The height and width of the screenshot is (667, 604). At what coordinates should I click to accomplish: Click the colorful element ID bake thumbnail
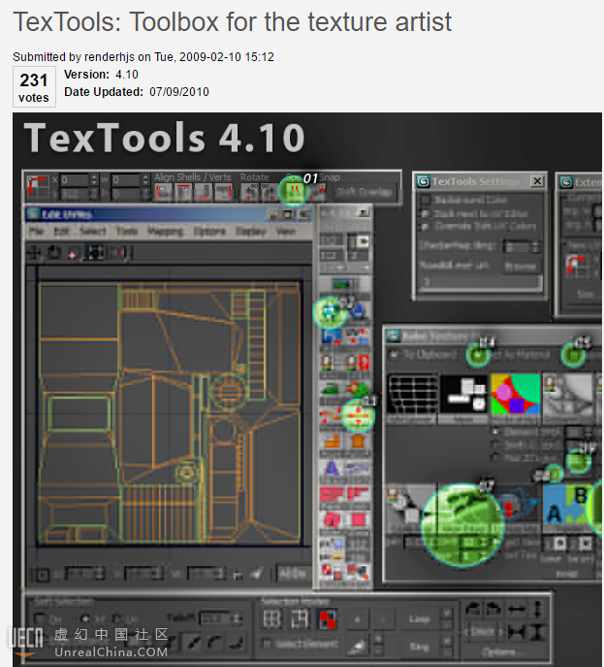516,395
